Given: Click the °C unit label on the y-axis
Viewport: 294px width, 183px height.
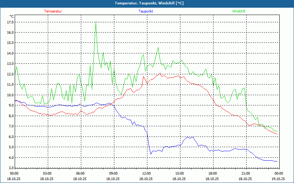Looking at the screenshot, I should (11, 16).
